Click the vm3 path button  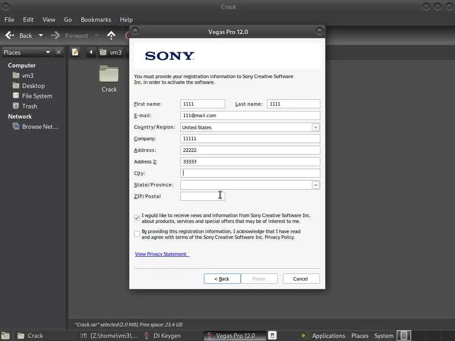(x=111, y=52)
